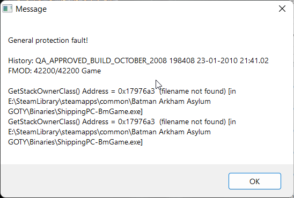
Task: Click the first 0x17976a3 address
Action: [136, 92]
